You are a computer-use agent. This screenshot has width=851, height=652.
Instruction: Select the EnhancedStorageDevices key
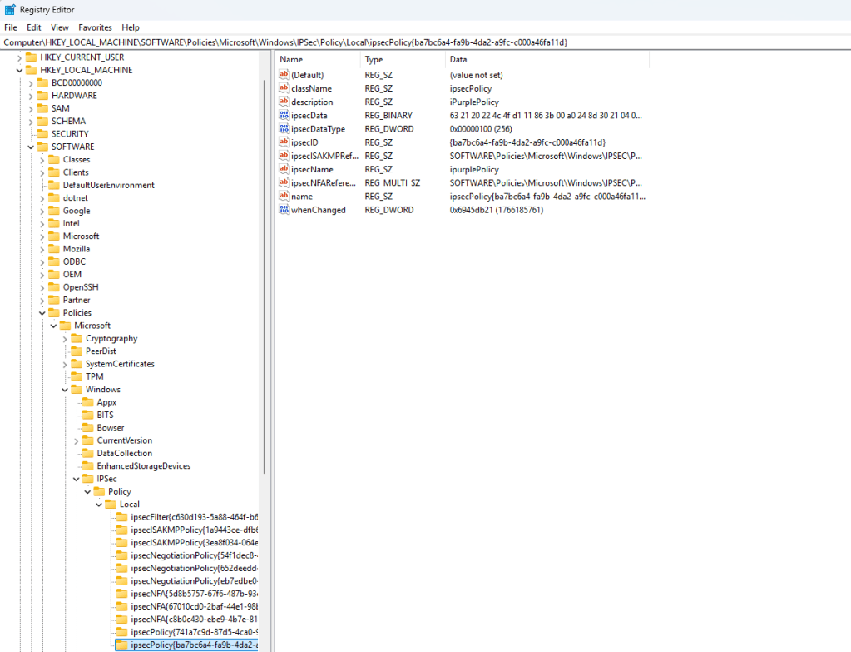143,466
